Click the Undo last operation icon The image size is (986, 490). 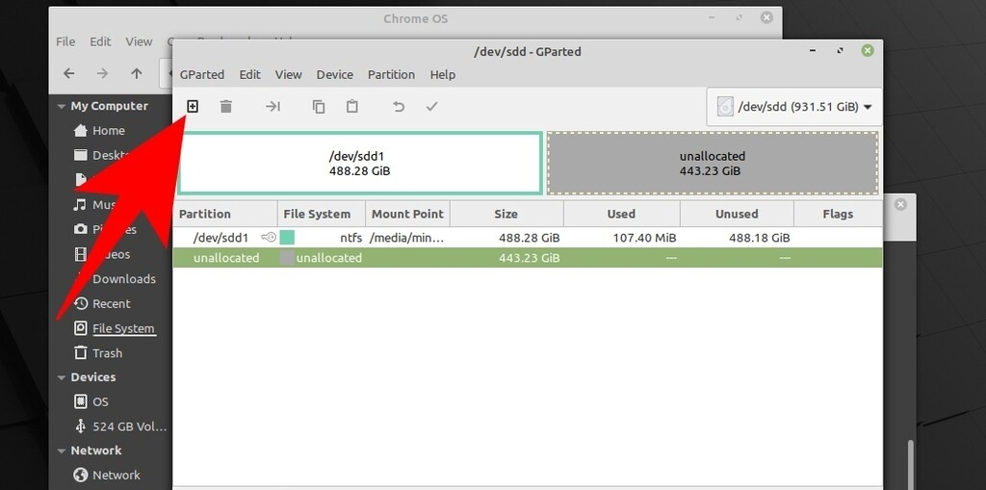coord(398,106)
